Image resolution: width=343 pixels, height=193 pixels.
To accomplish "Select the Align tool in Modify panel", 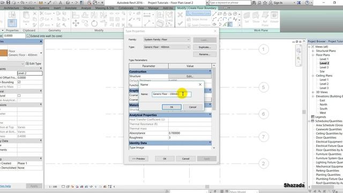I will [76, 15].
